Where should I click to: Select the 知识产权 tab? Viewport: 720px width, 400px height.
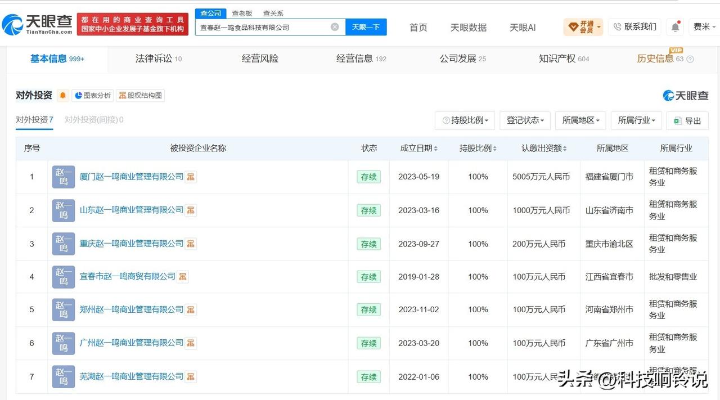[x=564, y=59]
